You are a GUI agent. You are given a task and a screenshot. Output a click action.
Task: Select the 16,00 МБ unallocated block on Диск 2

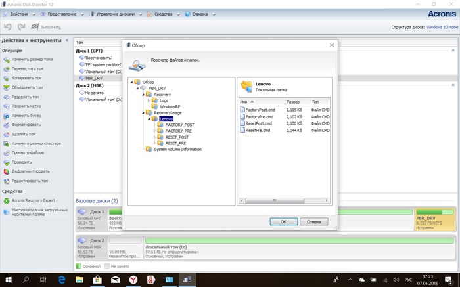coord(126,248)
